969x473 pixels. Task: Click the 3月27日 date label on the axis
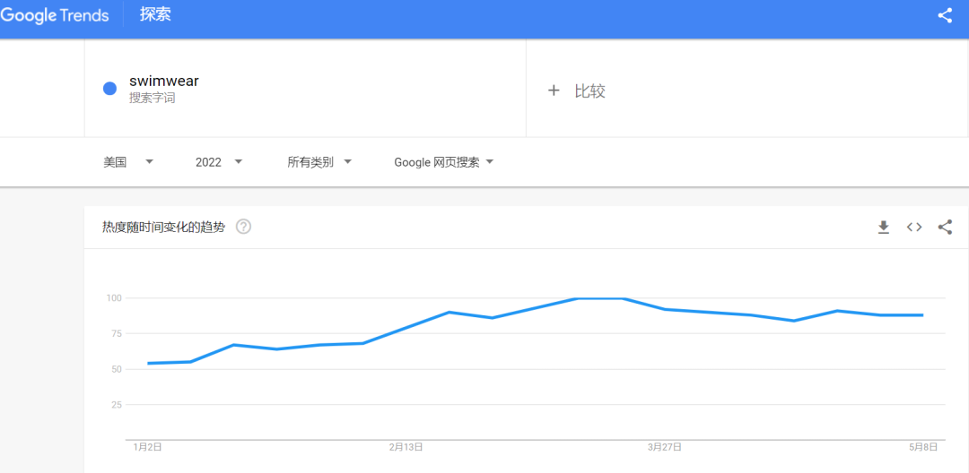[665, 447]
